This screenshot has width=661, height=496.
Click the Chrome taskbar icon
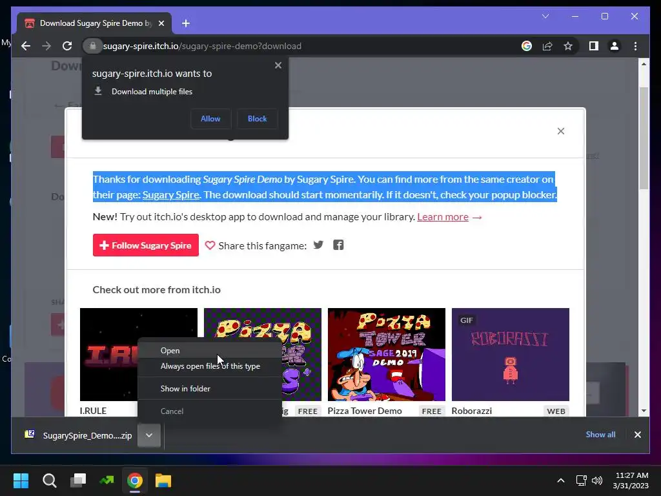135,480
